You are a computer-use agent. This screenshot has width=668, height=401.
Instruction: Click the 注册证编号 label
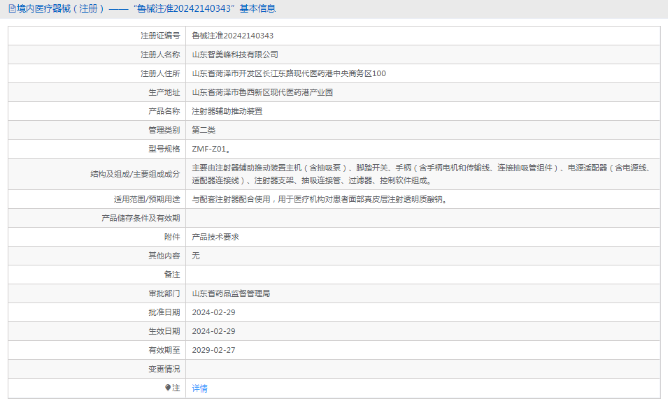pos(160,36)
